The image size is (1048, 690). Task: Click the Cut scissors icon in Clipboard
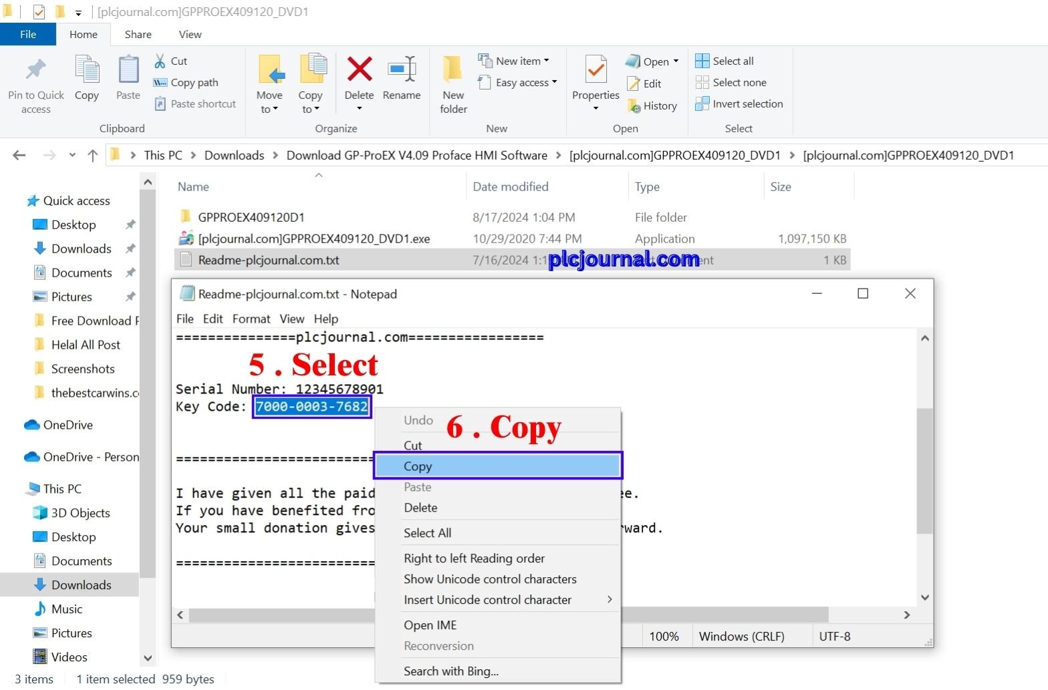(160, 61)
